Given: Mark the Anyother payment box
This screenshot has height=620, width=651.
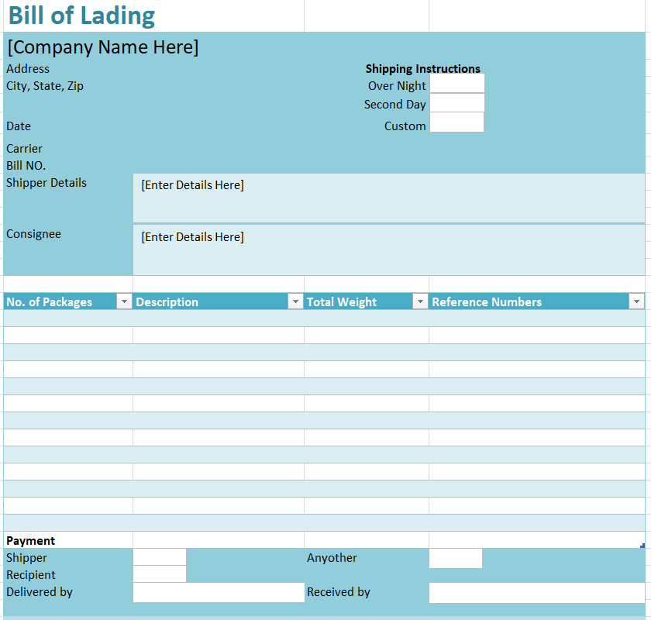Looking at the screenshot, I should [x=456, y=558].
